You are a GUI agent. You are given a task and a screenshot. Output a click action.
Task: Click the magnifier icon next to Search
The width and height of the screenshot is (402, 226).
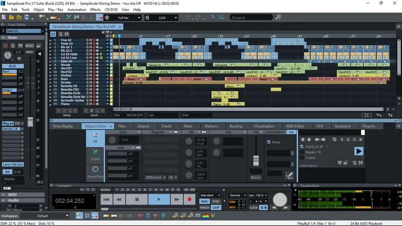click(x=278, y=17)
